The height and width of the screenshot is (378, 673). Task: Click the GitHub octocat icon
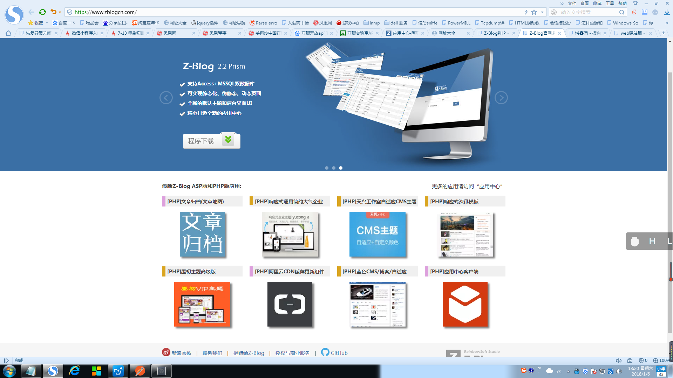click(325, 352)
